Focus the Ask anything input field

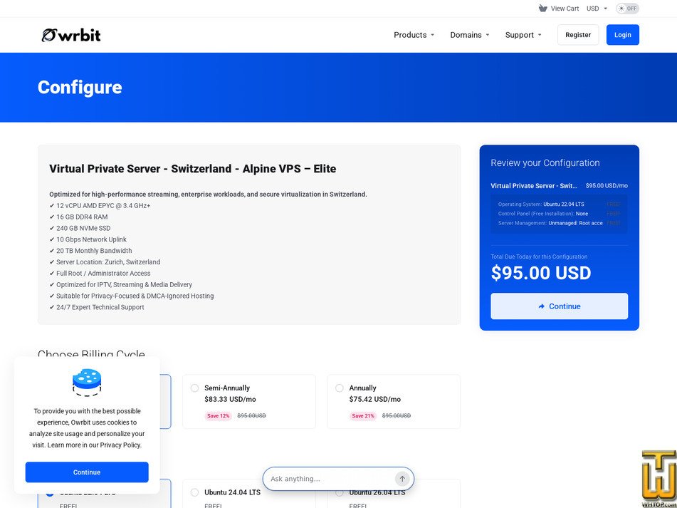coord(331,479)
